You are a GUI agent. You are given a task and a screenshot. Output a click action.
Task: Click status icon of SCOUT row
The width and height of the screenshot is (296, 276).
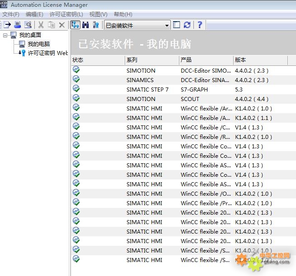point(76,98)
